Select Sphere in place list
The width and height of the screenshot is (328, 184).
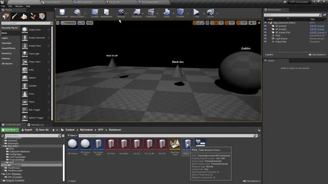tap(36, 78)
